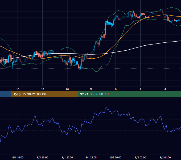Viewport: 181px width, 160px height.
Task: Click the 5/2 04:00 date label
Action: click(x=165, y=157)
